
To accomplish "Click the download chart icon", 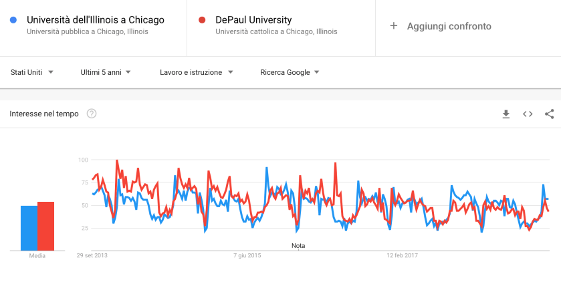I will (506, 114).
